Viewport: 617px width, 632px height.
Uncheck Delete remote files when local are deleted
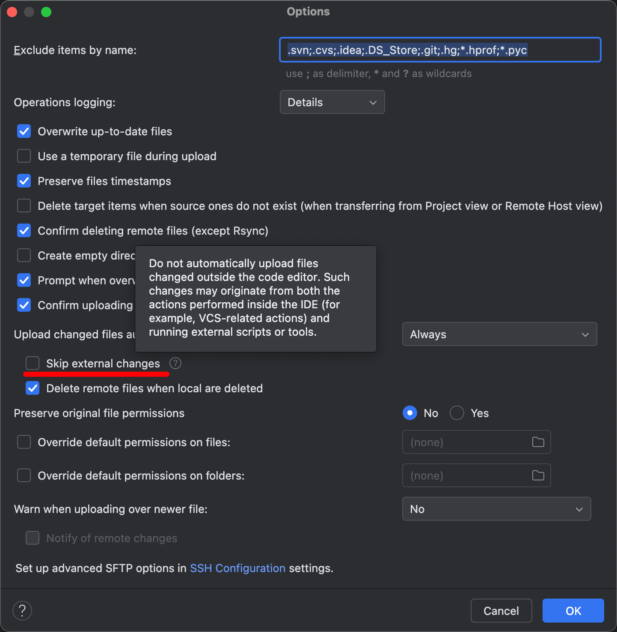tap(33, 388)
